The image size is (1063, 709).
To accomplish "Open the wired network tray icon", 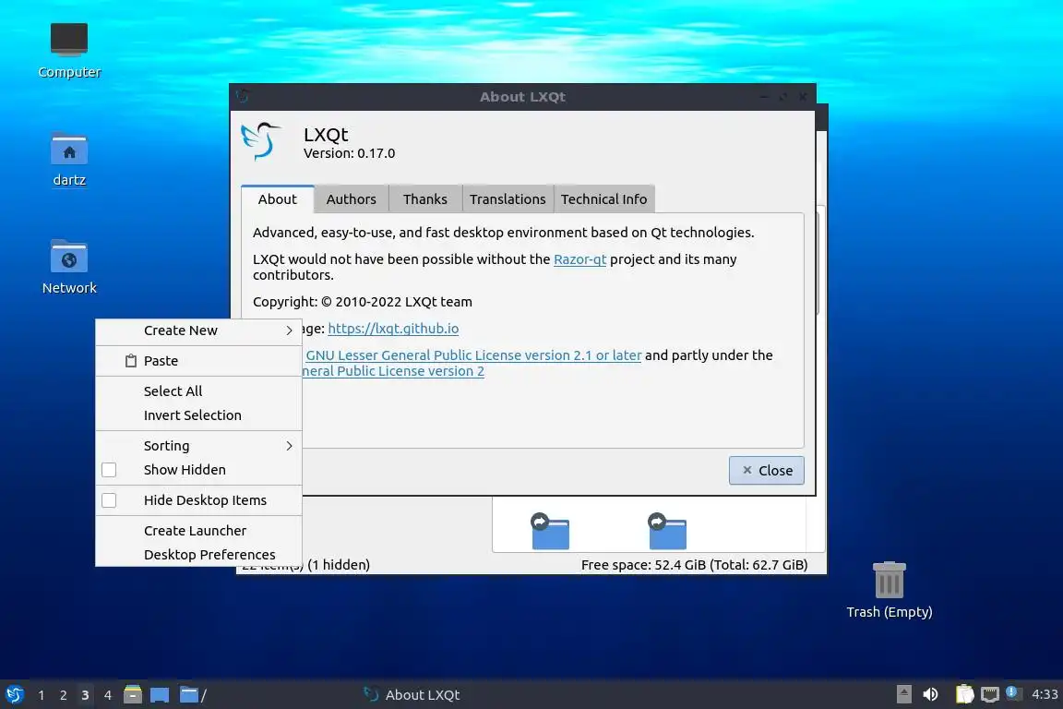I will coord(990,694).
